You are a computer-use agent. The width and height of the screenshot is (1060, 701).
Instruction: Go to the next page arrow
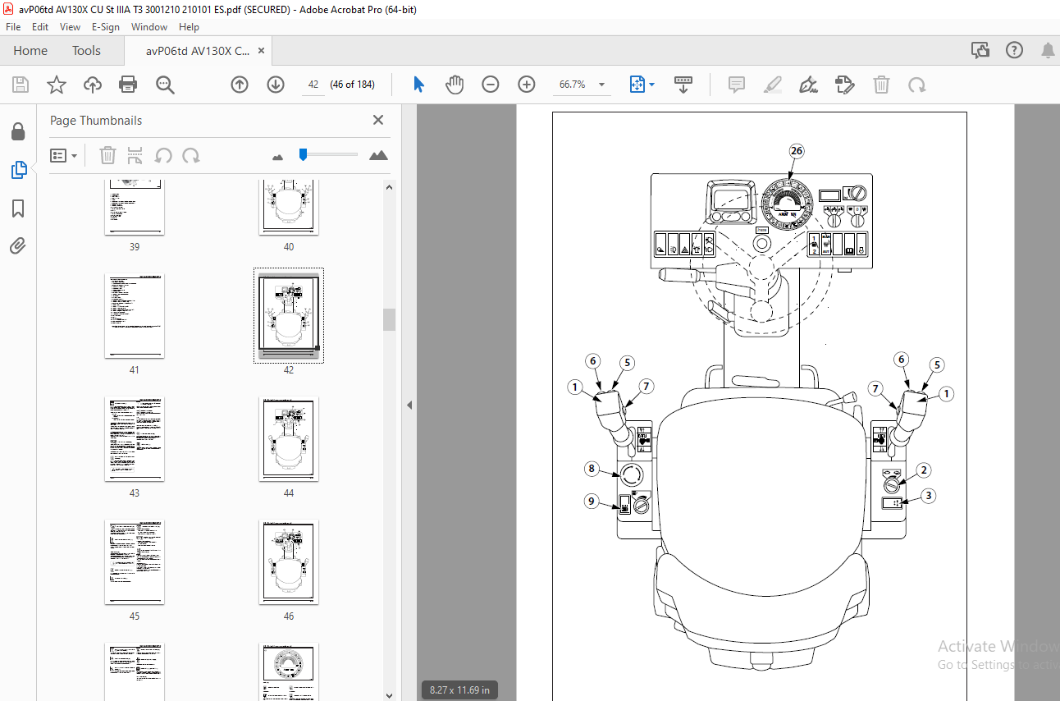click(276, 85)
